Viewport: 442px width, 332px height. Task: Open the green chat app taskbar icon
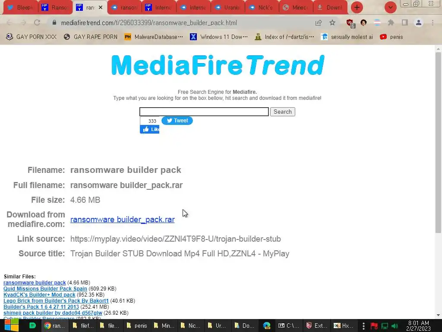tap(33, 326)
